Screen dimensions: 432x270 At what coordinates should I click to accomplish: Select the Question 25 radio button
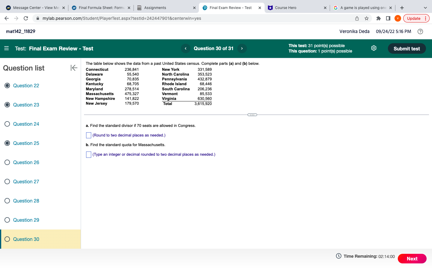tap(7, 143)
